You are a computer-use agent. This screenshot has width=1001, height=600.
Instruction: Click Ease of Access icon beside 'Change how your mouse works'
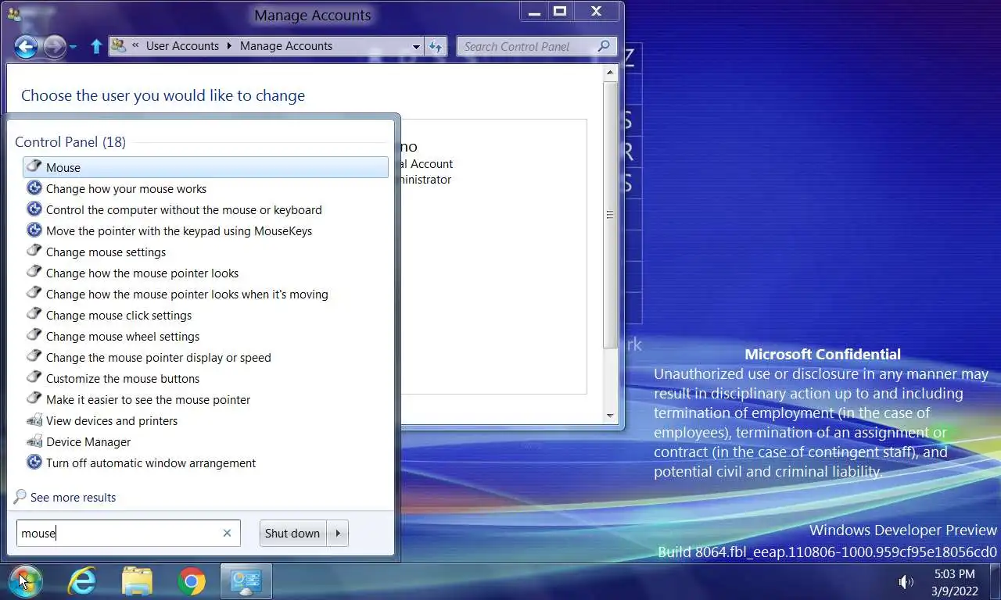coord(34,188)
